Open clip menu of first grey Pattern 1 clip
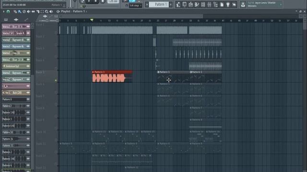Image resolution: width=307 pixels, height=172 pixels. tap(158, 72)
